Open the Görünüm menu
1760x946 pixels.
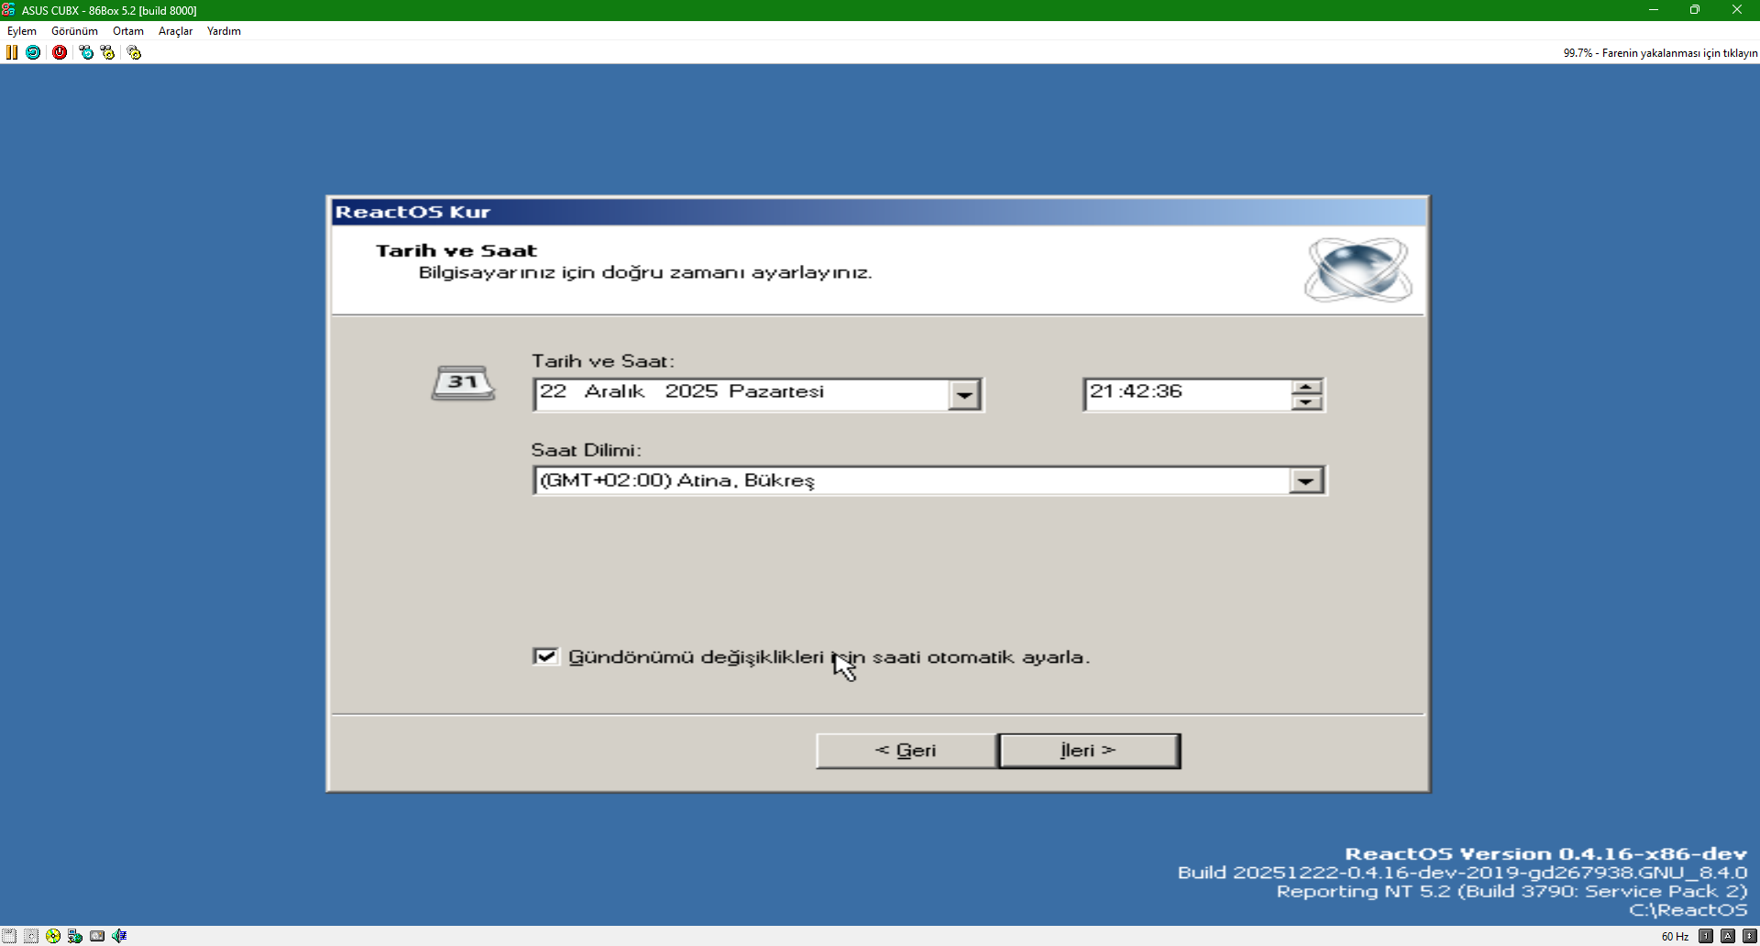[74, 31]
